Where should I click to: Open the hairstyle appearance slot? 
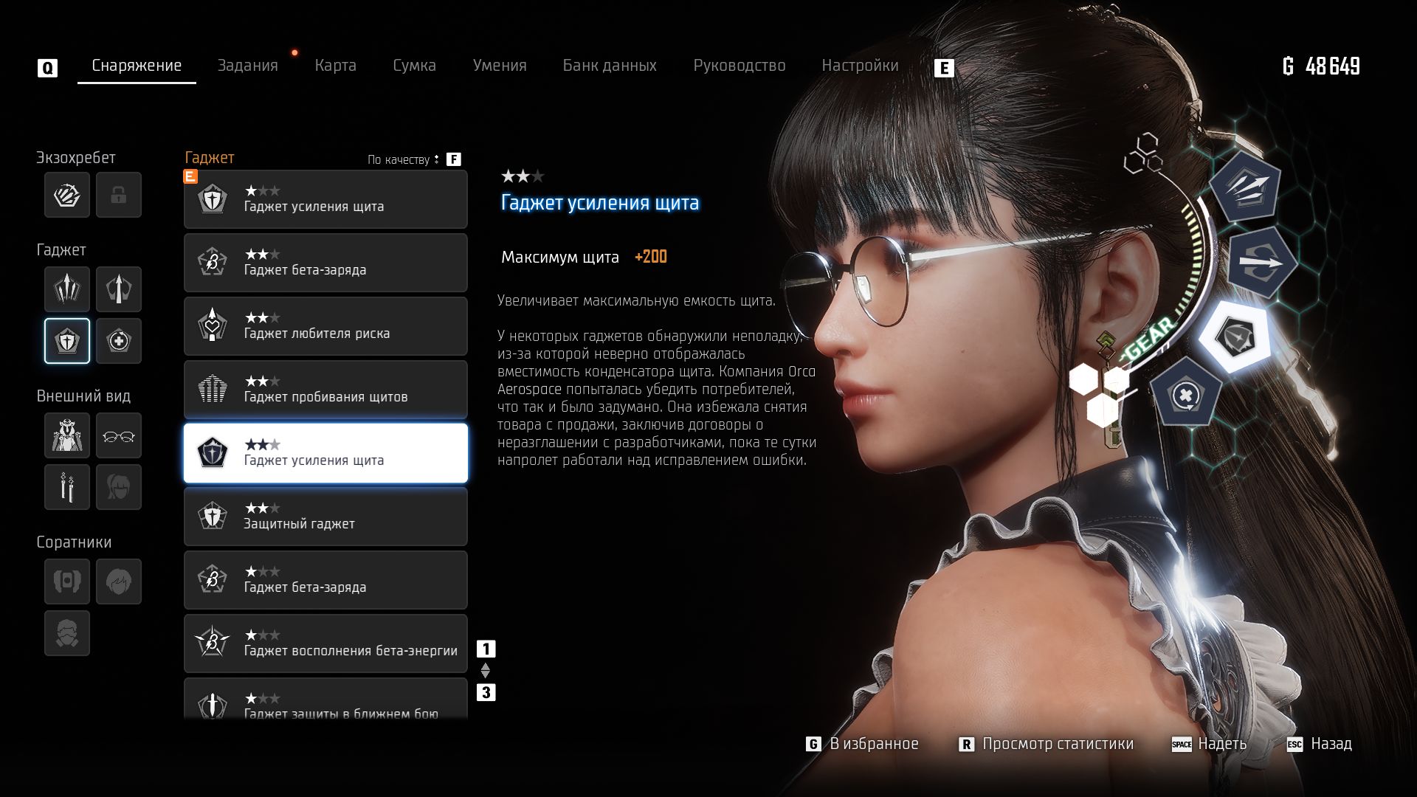(x=118, y=487)
